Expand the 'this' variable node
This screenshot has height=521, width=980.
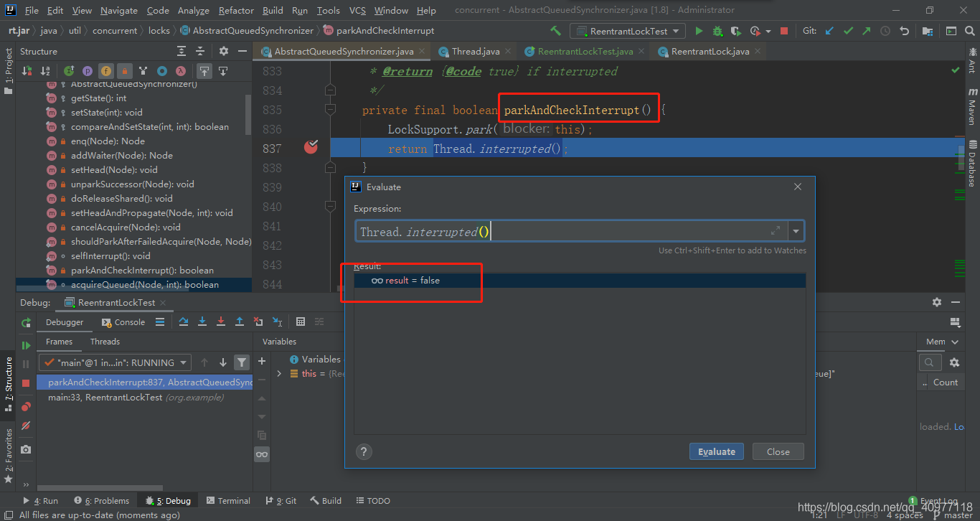coord(279,374)
